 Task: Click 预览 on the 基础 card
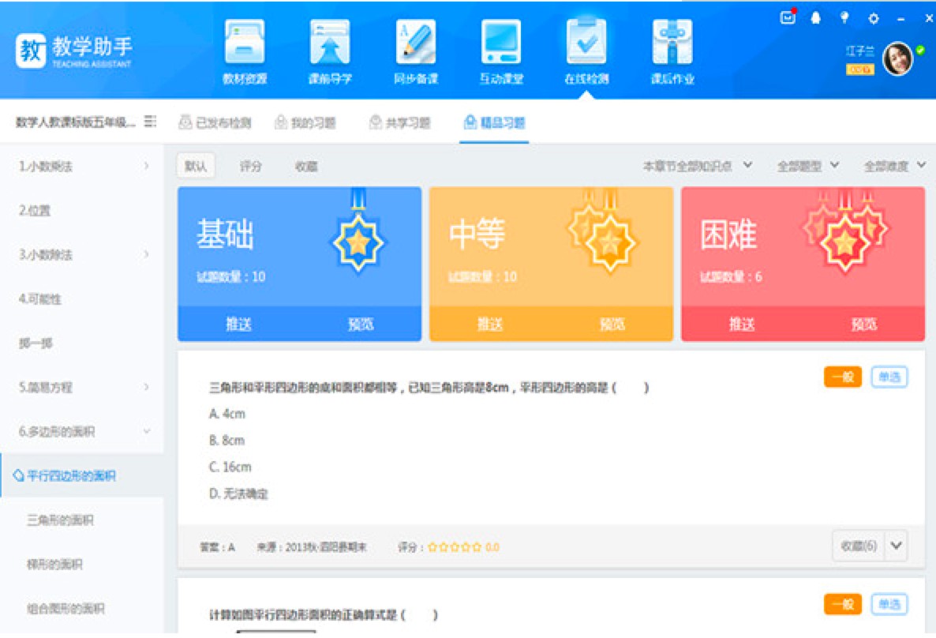359,324
